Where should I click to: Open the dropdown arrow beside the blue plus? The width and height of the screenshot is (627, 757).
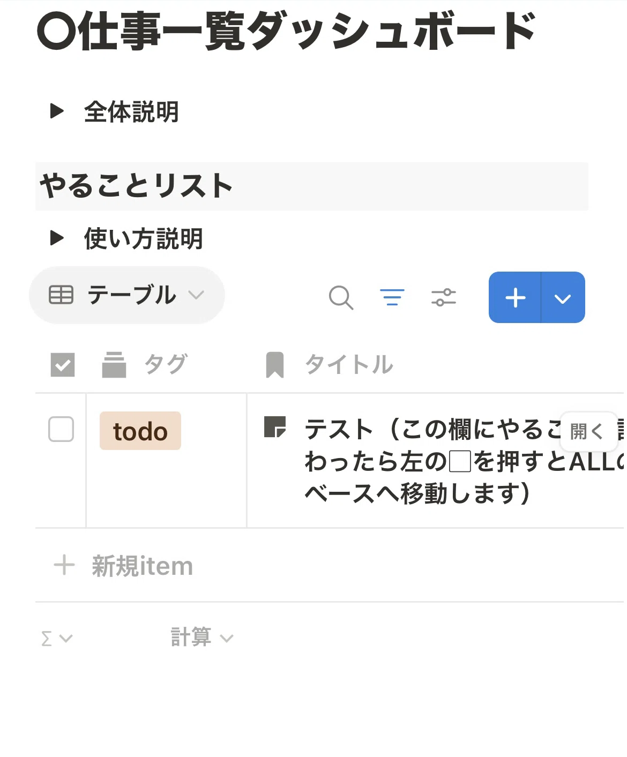563,297
